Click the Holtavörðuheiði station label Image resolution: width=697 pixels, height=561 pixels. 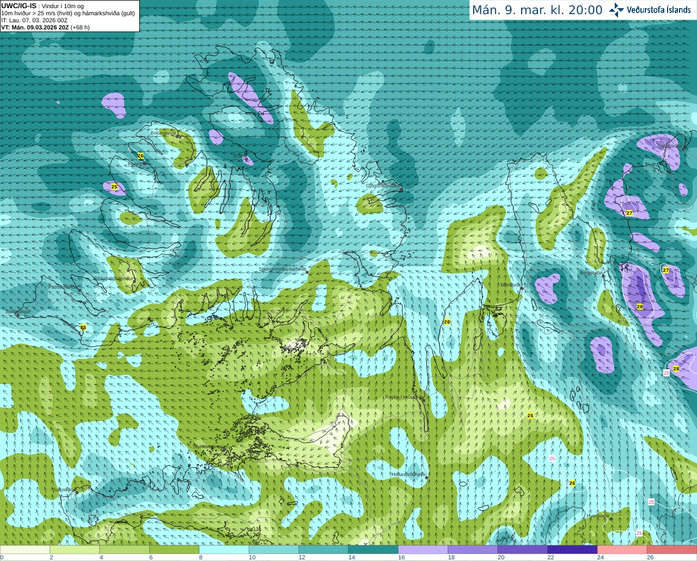[x=408, y=475]
